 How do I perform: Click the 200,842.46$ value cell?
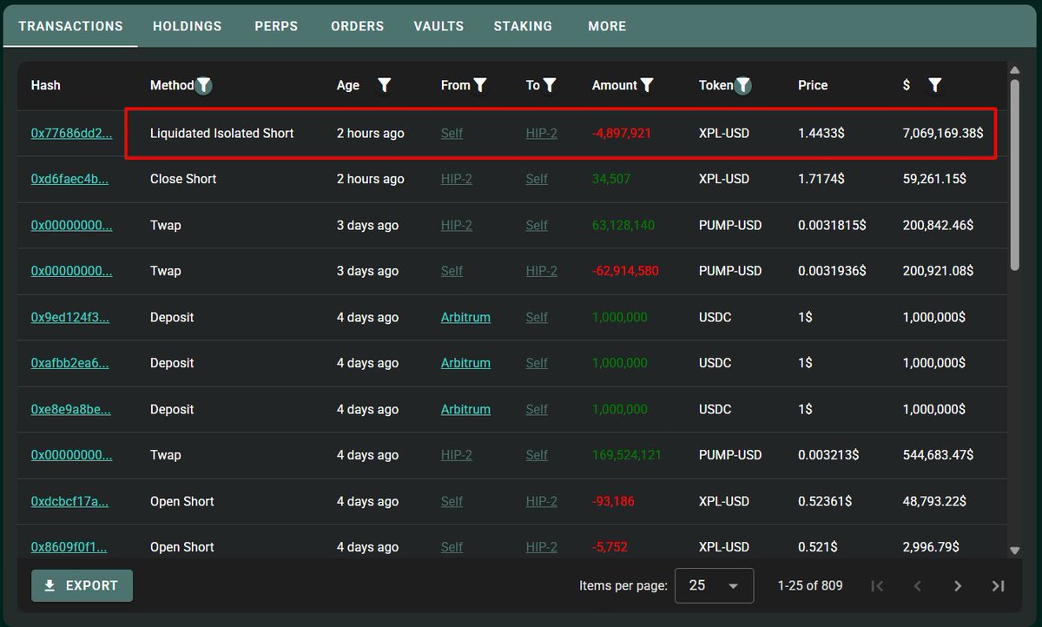pos(938,225)
